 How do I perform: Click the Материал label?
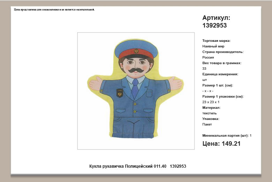(211, 108)
